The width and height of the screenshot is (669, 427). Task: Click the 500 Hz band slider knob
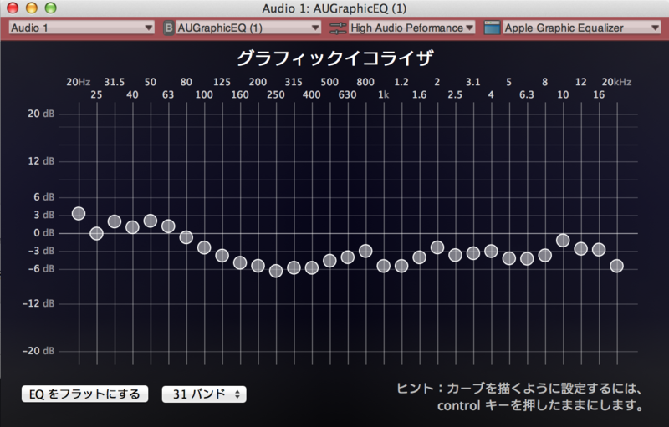pos(329,261)
